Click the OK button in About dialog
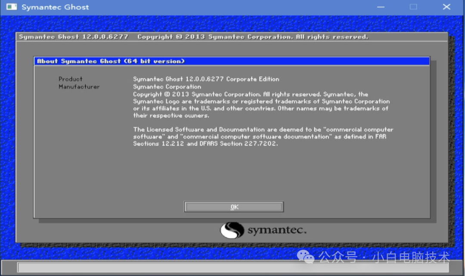 pos(234,207)
